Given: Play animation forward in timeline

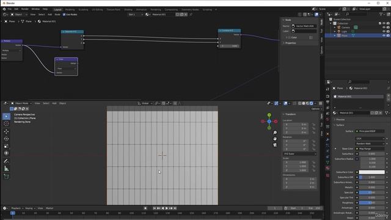Looking at the screenshot, I should 167,208.
